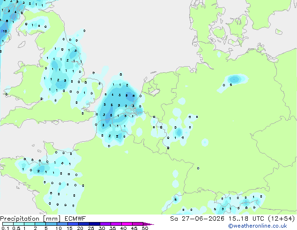Click the '0.5' legend scale label

(x=16, y=228)
